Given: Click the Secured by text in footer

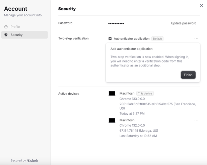Looking at the screenshot, I should point(18,161).
